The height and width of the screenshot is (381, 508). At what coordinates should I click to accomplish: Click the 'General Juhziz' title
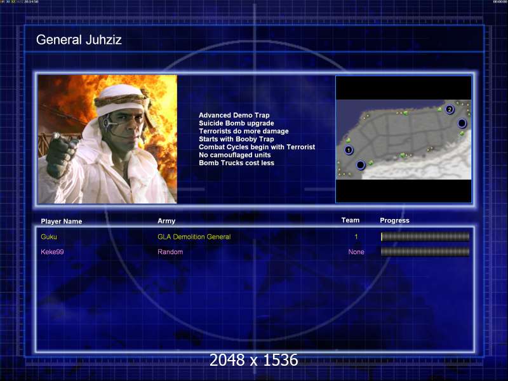[79, 40]
